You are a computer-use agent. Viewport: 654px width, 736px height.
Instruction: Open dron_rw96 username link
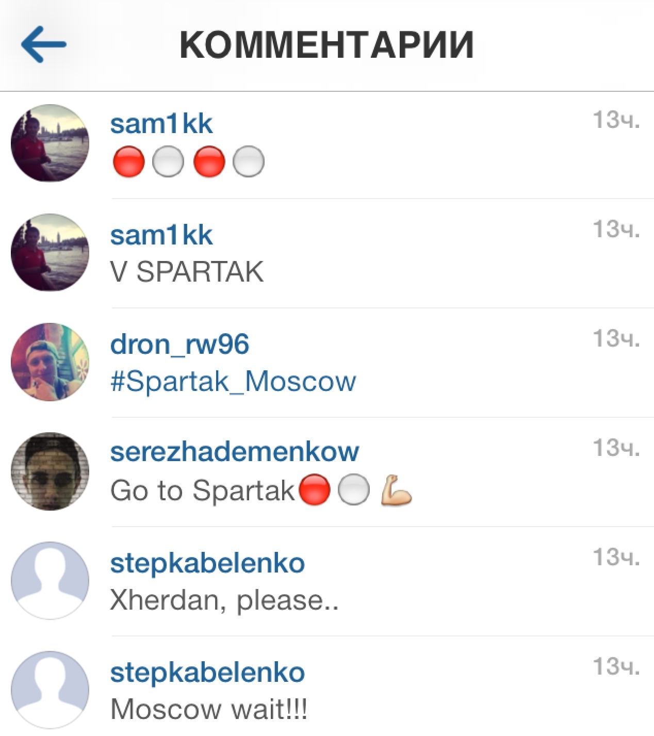[x=179, y=344]
